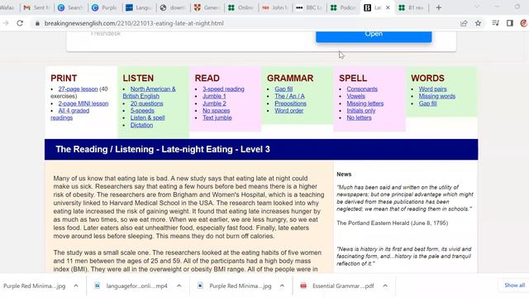Viewport: 529px width, 298px height.
Task: Open the tab search chevron
Action: coord(477,7)
